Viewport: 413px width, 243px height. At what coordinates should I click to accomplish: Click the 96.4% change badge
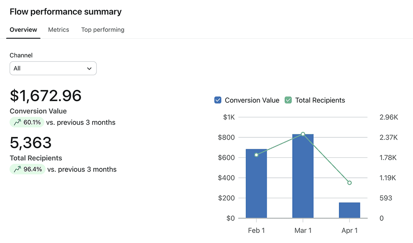[x=27, y=169]
